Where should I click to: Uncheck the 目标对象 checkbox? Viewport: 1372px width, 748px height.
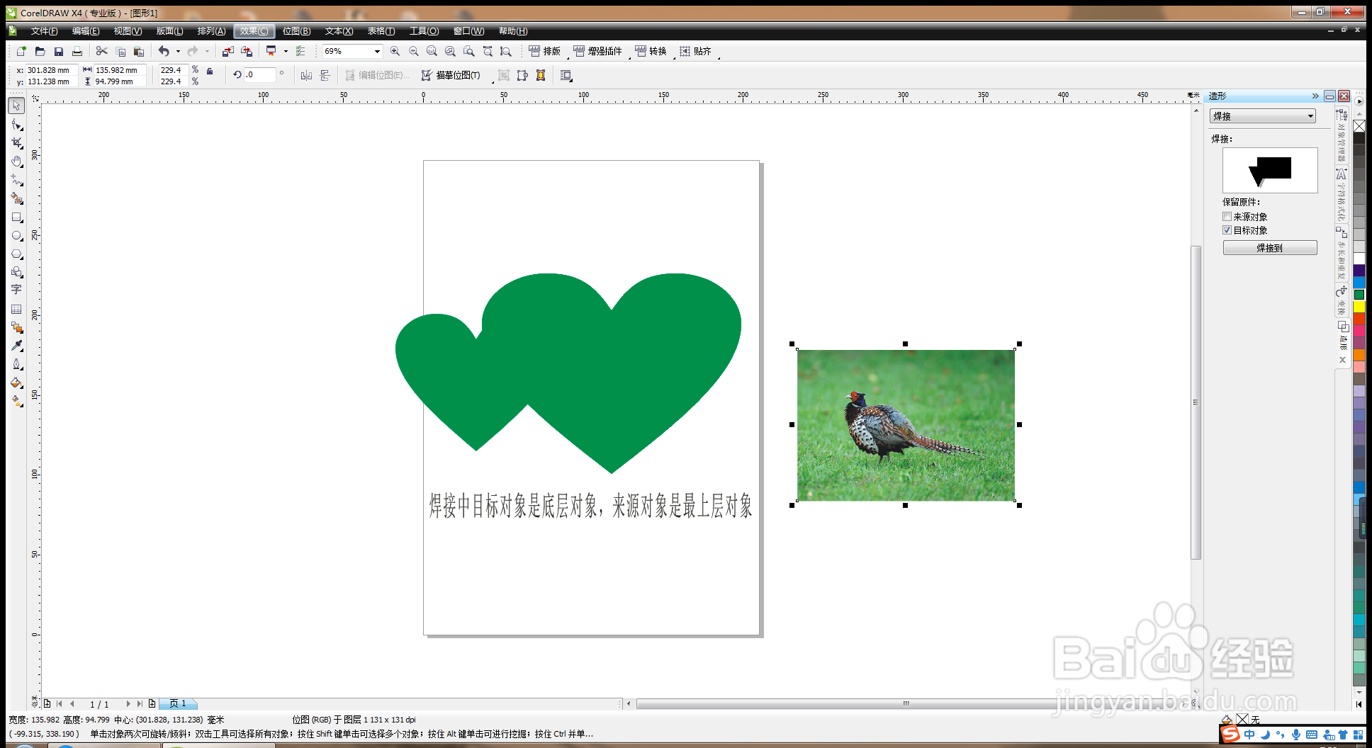(x=1227, y=230)
